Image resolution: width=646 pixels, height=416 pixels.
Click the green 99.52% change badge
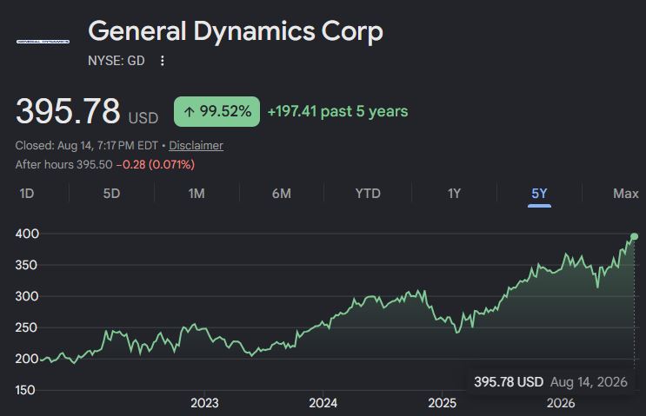(x=216, y=111)
